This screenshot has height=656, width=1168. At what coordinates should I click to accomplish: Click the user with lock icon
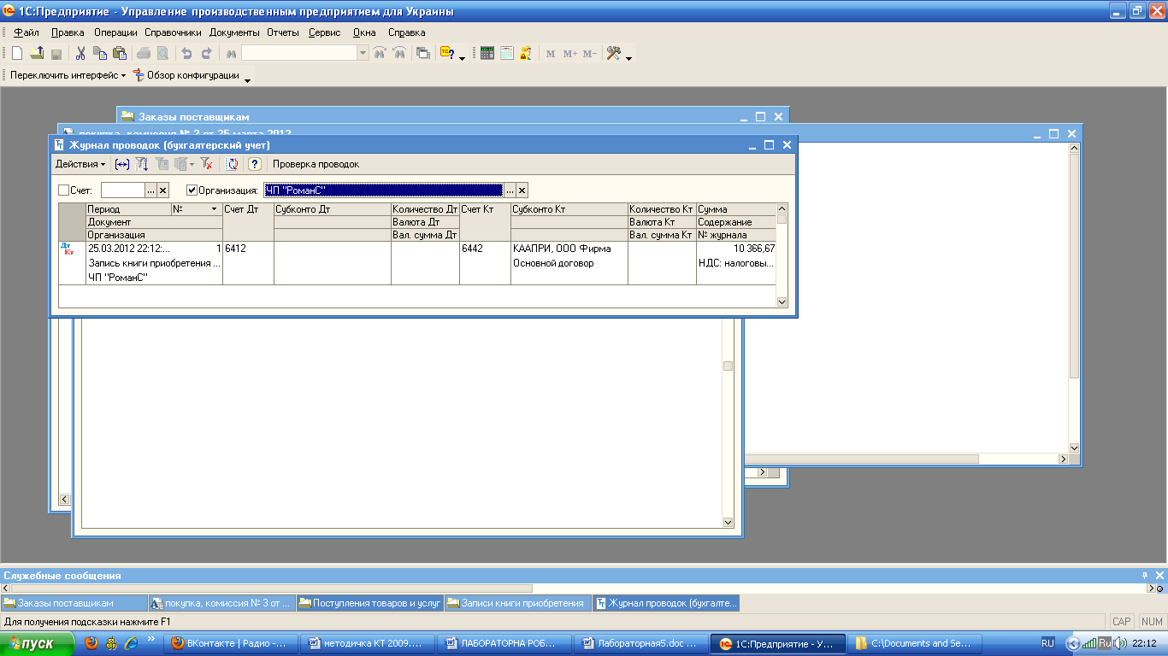click(526, 53)
